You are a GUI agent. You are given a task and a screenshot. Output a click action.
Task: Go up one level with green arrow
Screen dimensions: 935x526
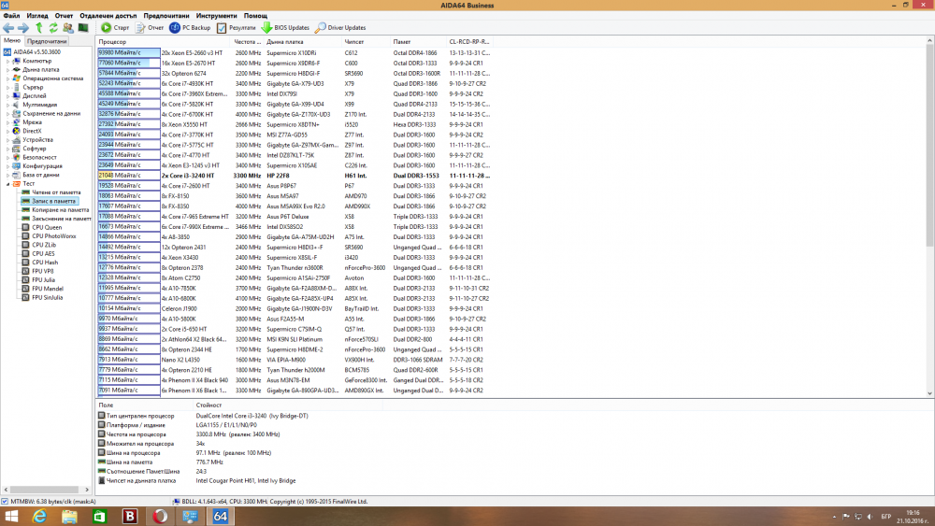(38, 27)
